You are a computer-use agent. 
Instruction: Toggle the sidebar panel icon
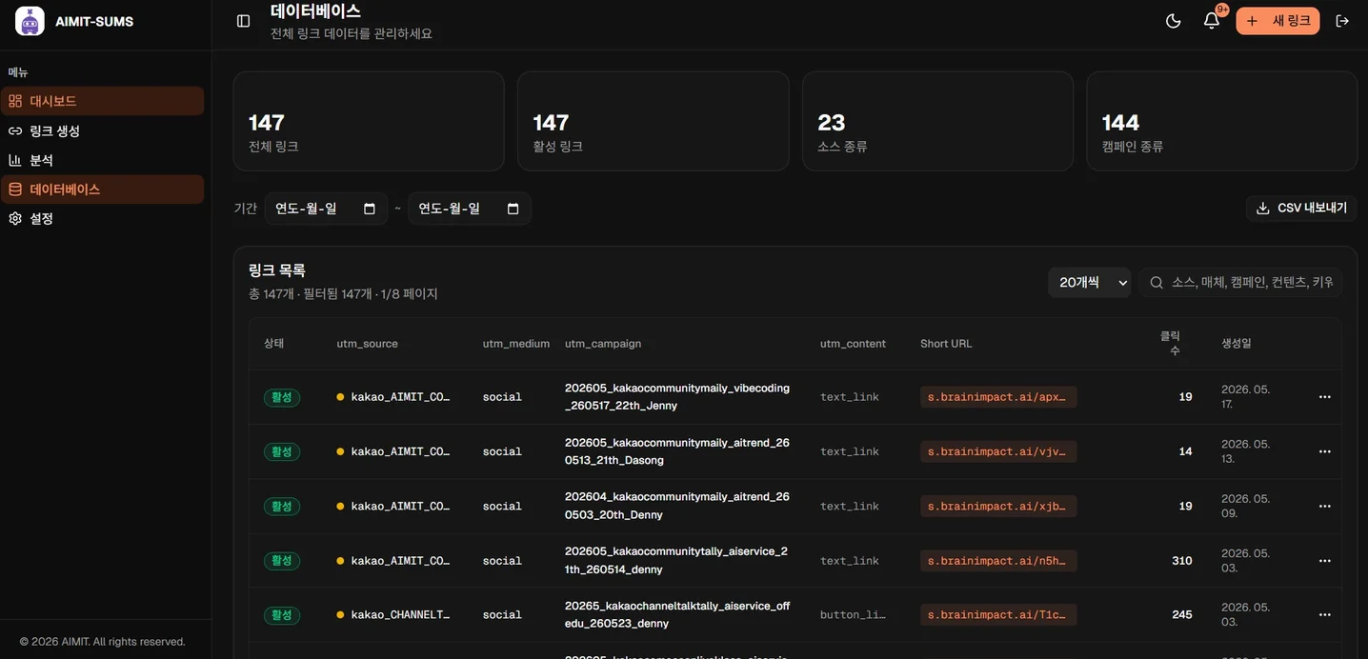point(243,21)
